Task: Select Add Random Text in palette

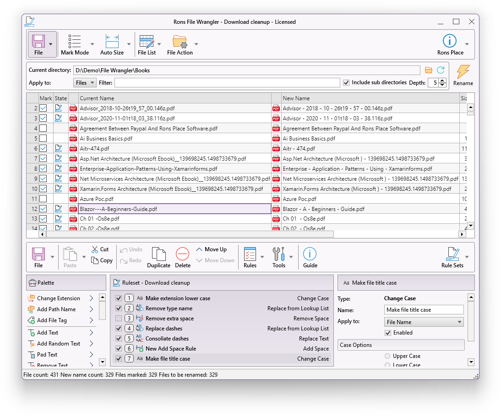Action: click(60, 344)
